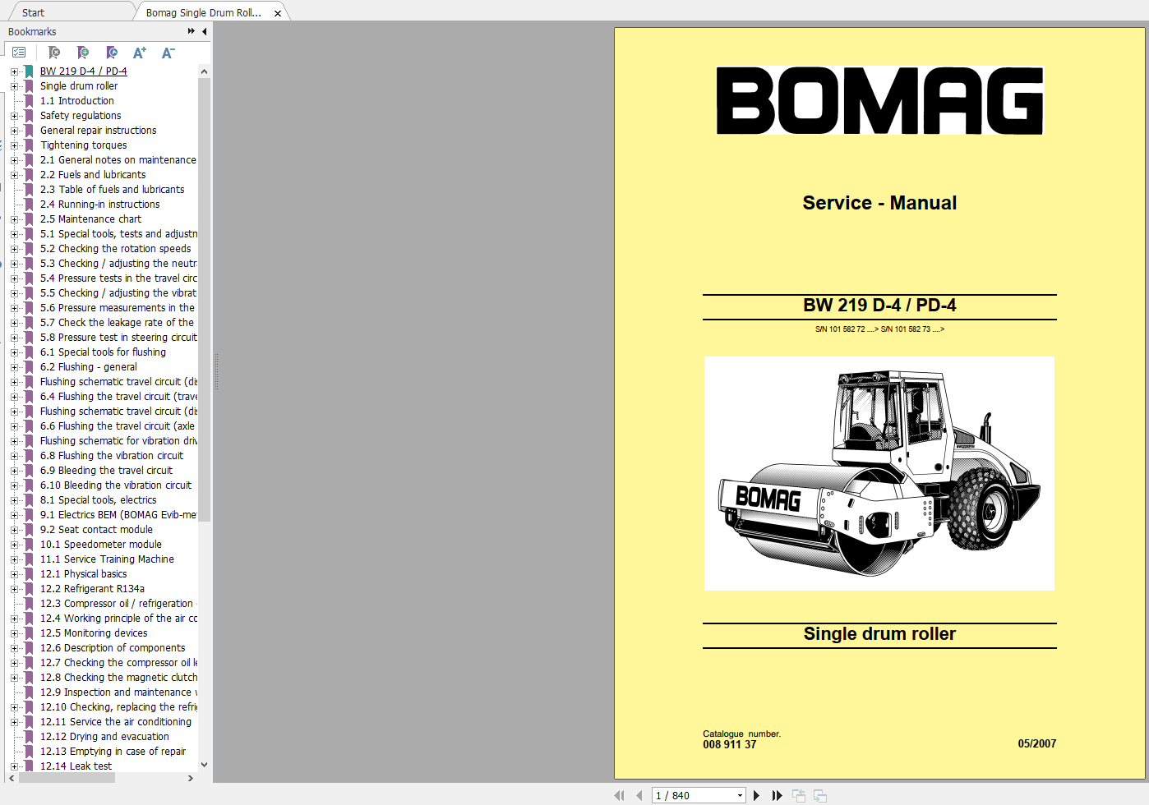Image resolution: width=1149 pixels, height=805 pixels.
Task: Click the bookmarks vertical scrollbar thumb
Action: coord(204,300)
